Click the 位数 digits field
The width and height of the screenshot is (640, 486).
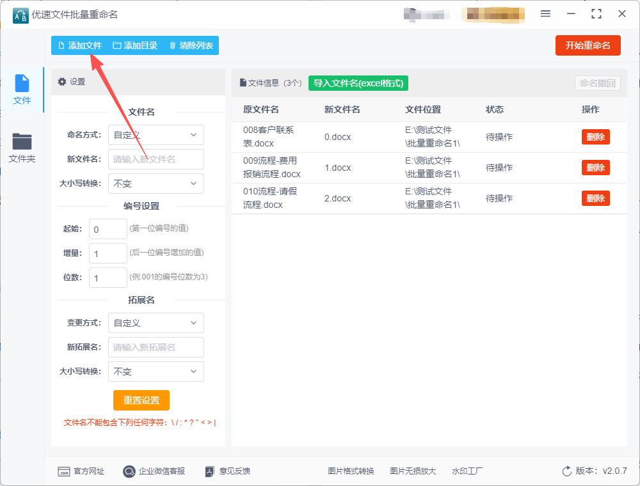point(108,278)
